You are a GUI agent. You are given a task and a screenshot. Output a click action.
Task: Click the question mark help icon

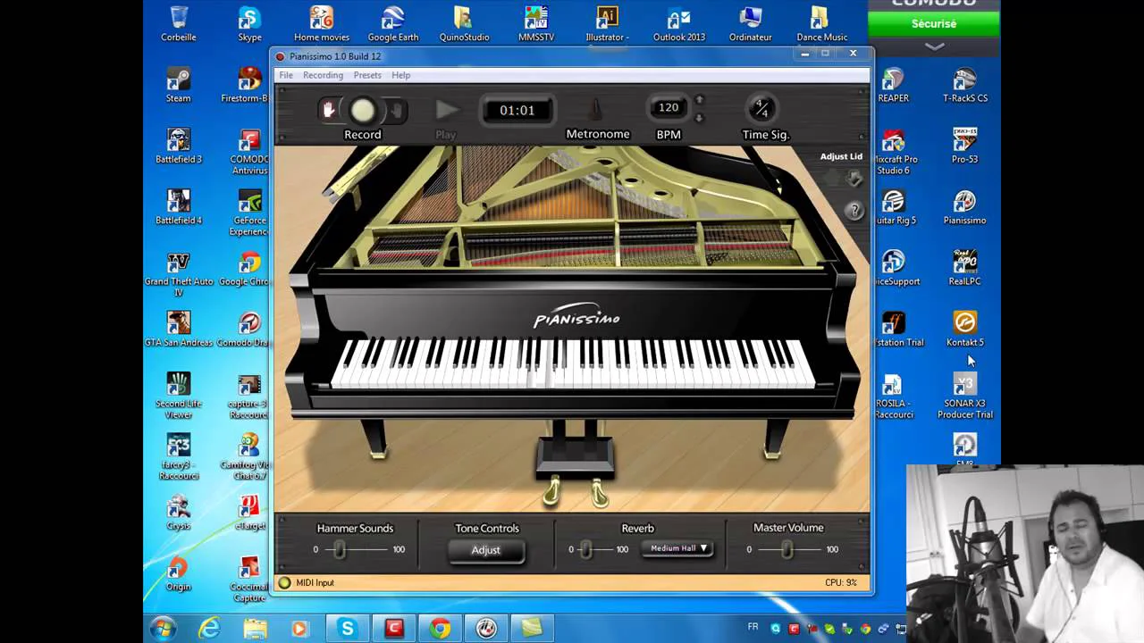854,211
